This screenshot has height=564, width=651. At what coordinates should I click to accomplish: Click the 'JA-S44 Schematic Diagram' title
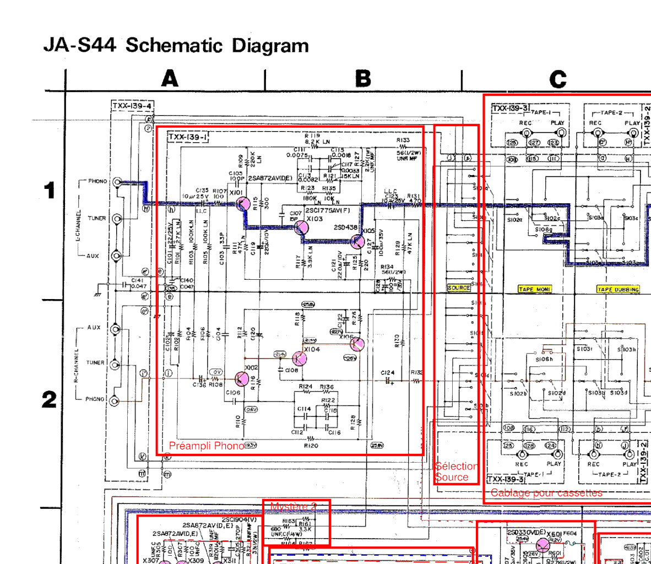[176, 45]
